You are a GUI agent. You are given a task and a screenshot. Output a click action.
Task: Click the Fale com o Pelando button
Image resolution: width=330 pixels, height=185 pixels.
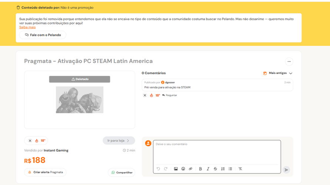click(43, 35)
